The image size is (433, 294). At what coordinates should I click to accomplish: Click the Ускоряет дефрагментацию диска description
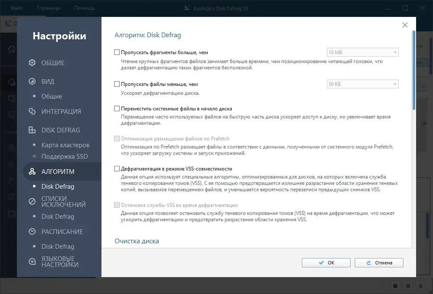pyautogui.click(x=160, y=93)
